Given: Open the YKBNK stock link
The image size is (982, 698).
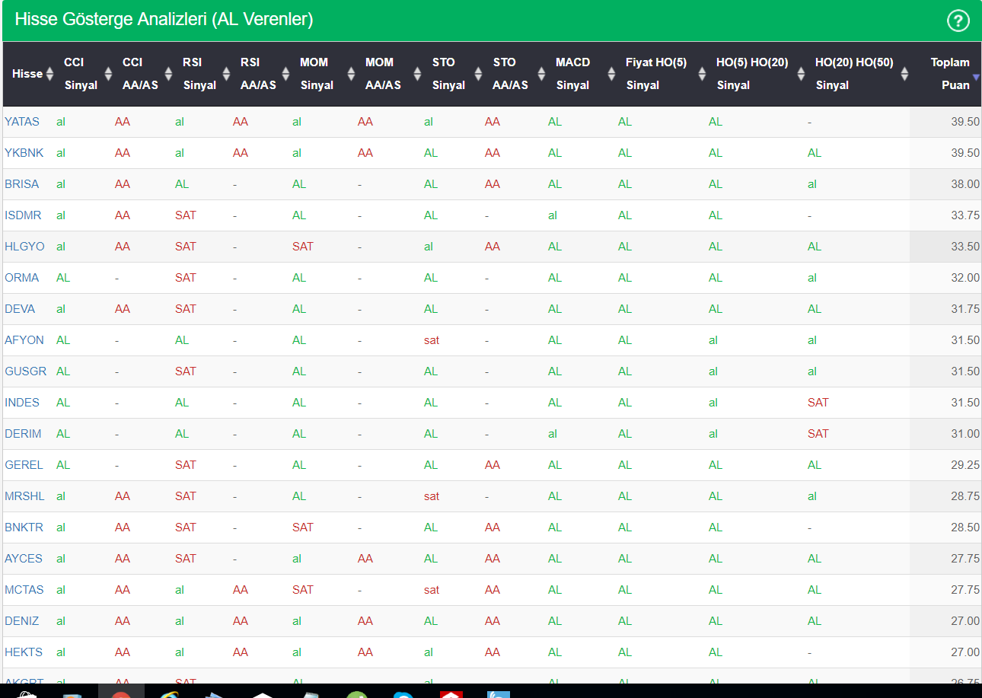Looking at the screenshot, I should pos(24,153).
